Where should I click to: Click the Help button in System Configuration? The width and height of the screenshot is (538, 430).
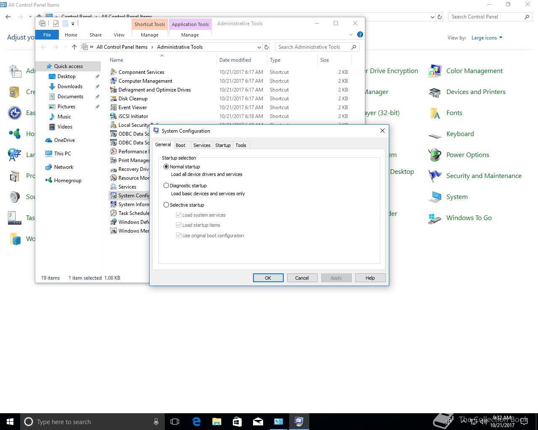pos(370,278)
